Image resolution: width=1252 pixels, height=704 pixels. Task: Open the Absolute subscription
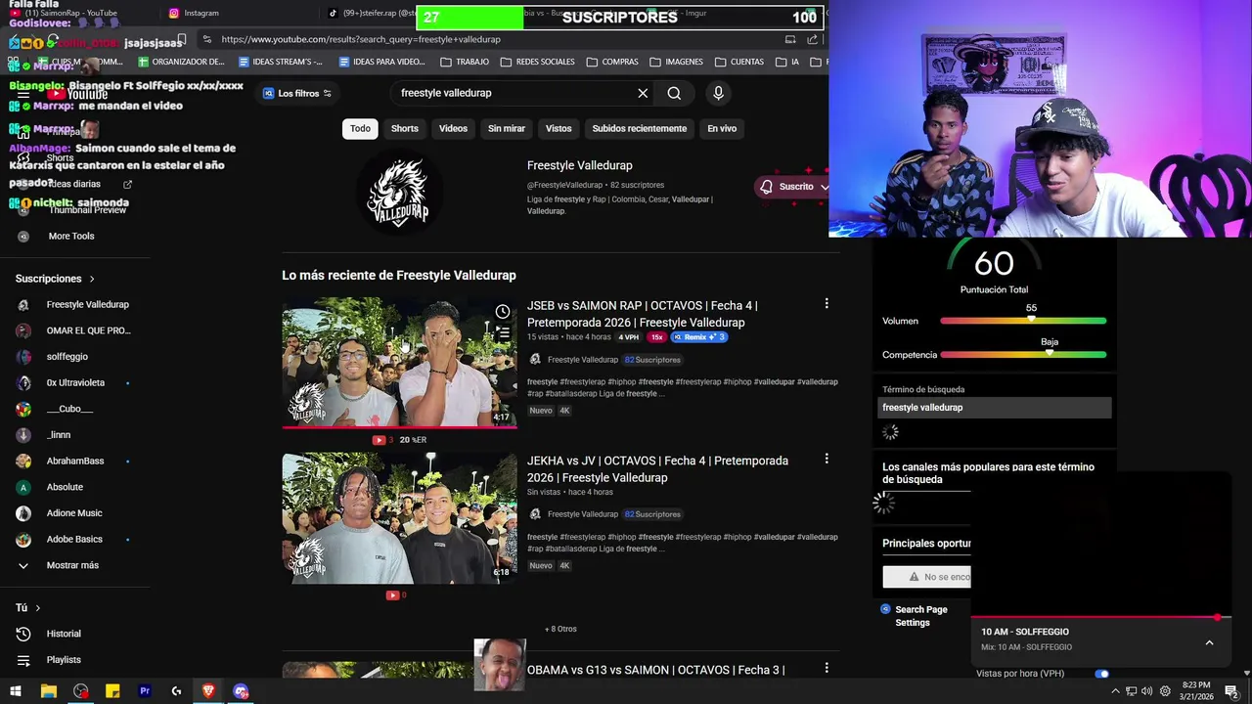(74, 487)
